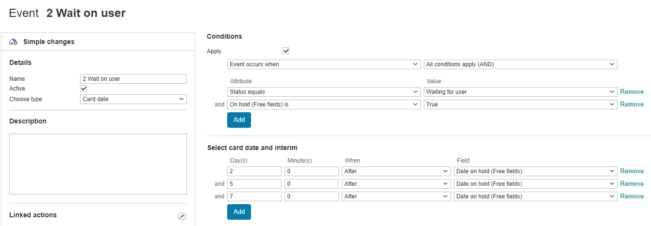Remove the 7-day interim row
The image size is (651, 226).
click(x=632, y=196)
